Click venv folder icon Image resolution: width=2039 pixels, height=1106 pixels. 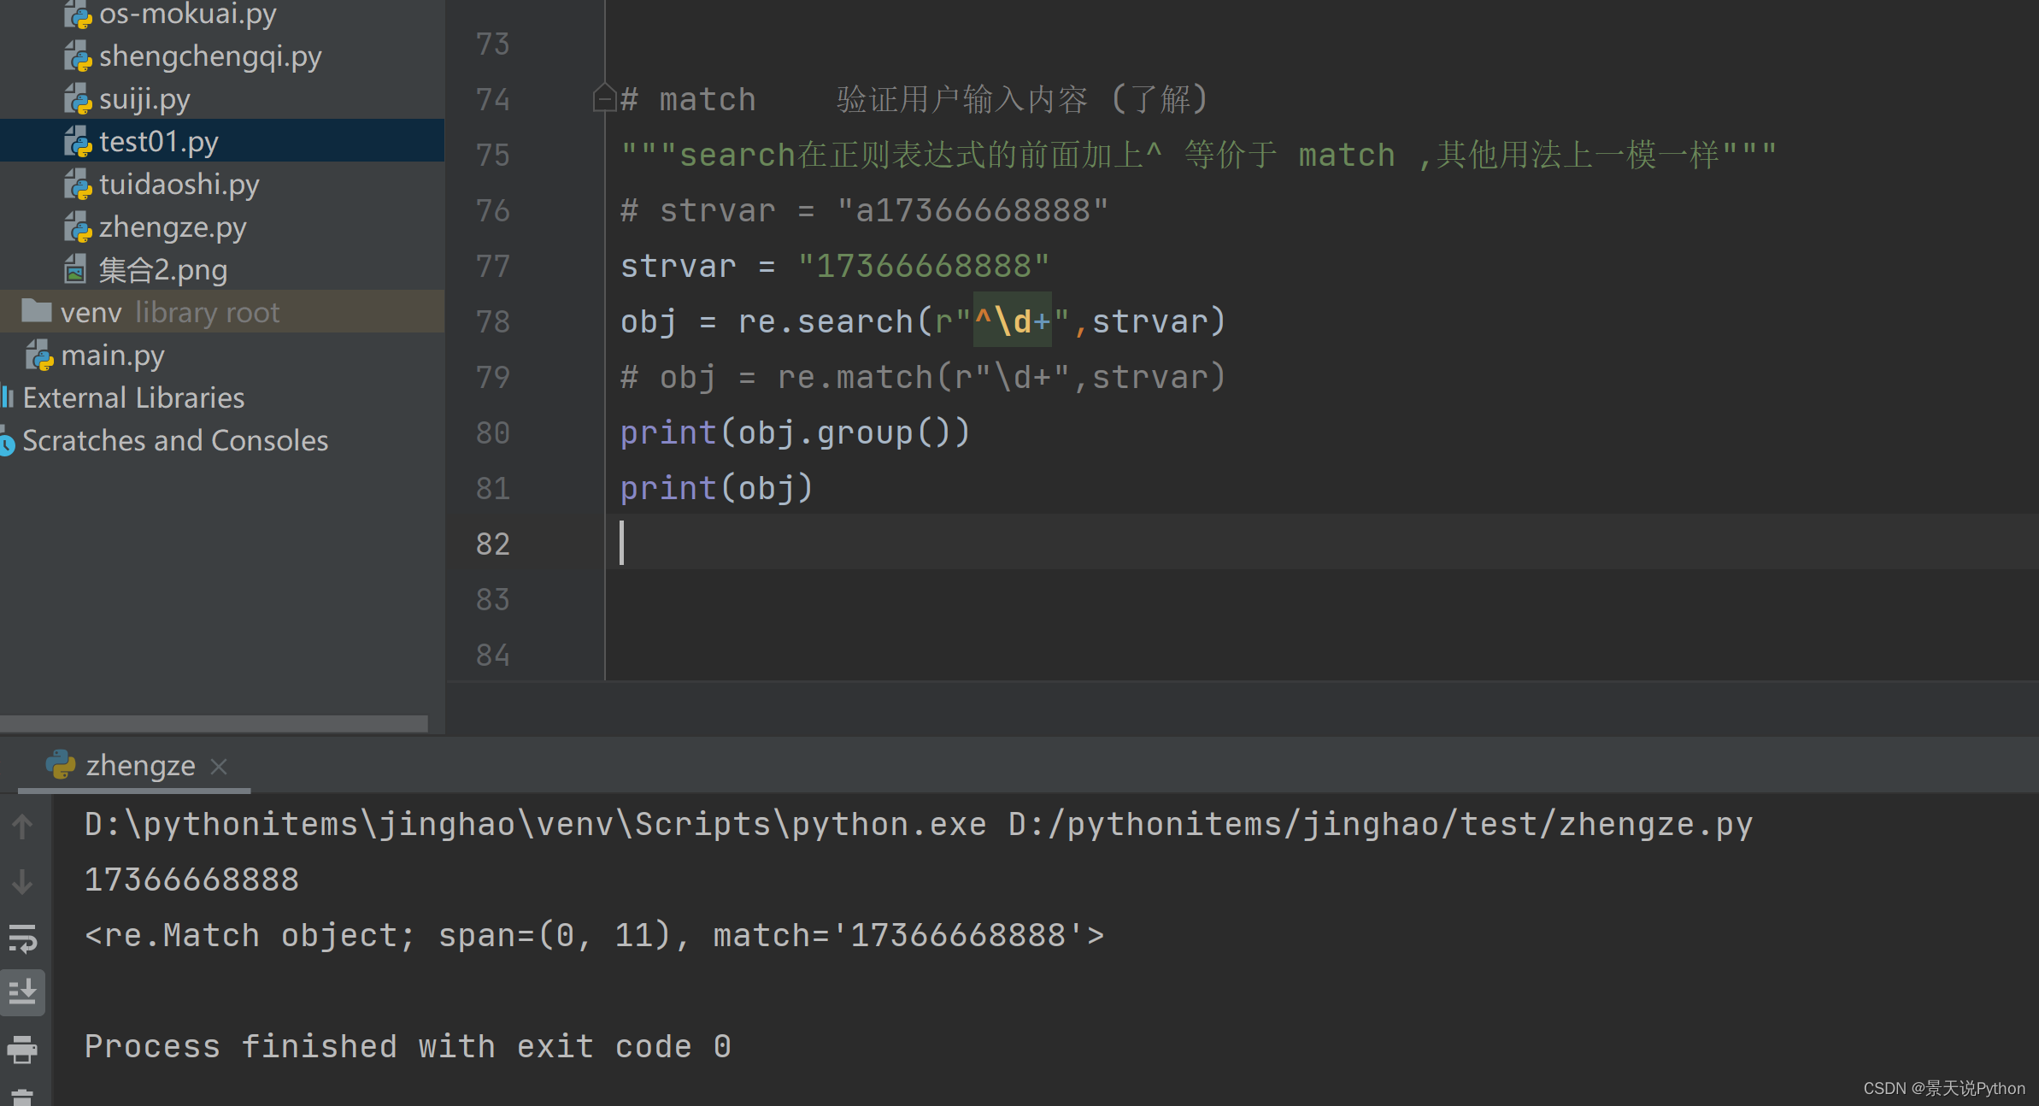(x=37, y=311)
